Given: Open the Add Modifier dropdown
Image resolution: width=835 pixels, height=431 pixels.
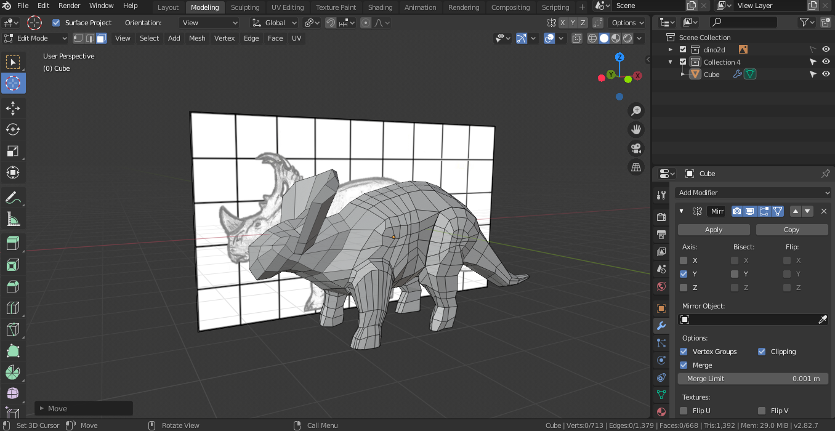Looking at the screenshot, I should [753, 193].
